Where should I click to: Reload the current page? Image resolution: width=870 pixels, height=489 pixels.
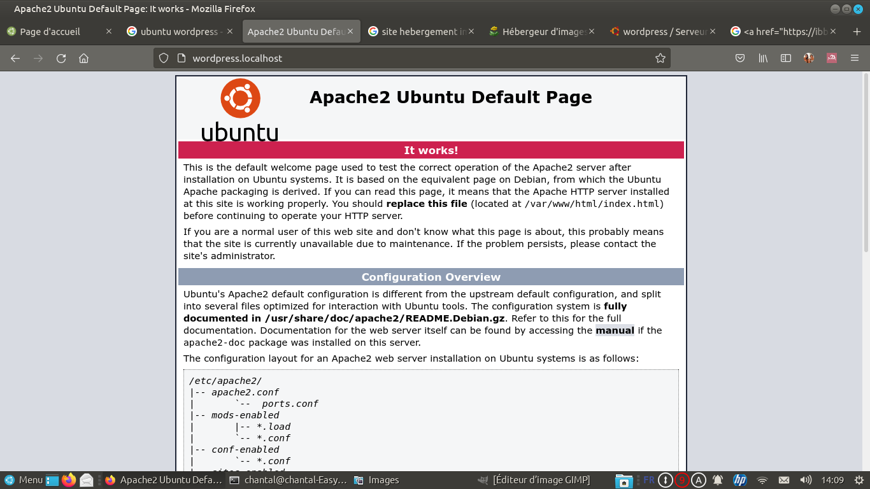pos(61,58)
